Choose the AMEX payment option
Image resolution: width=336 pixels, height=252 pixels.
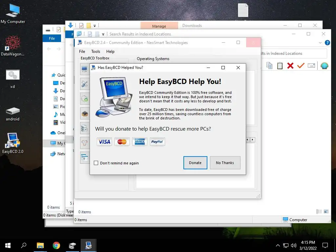coord(140,142)
